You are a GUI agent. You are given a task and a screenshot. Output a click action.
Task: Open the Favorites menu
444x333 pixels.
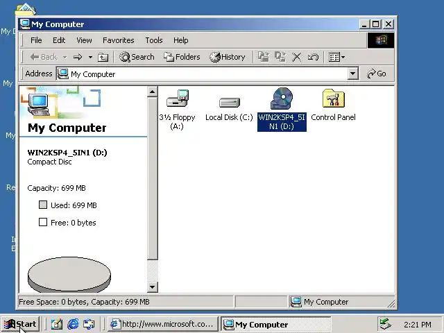point(119,40)
